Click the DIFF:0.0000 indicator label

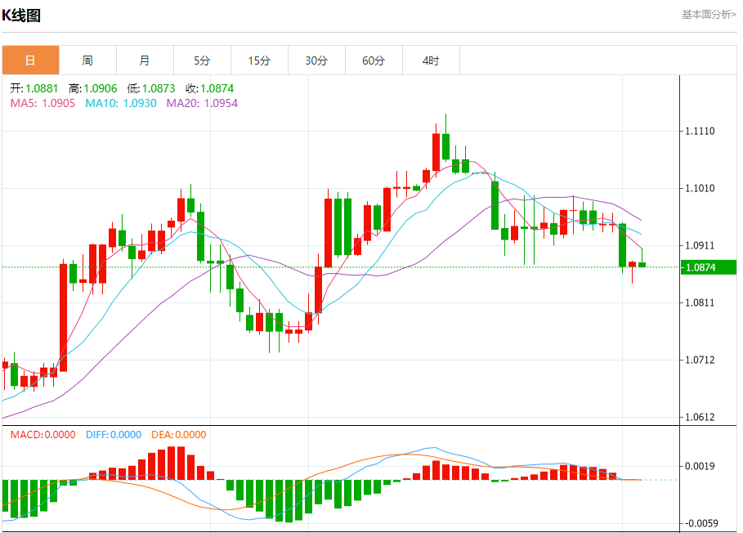(x=114, y=434)
